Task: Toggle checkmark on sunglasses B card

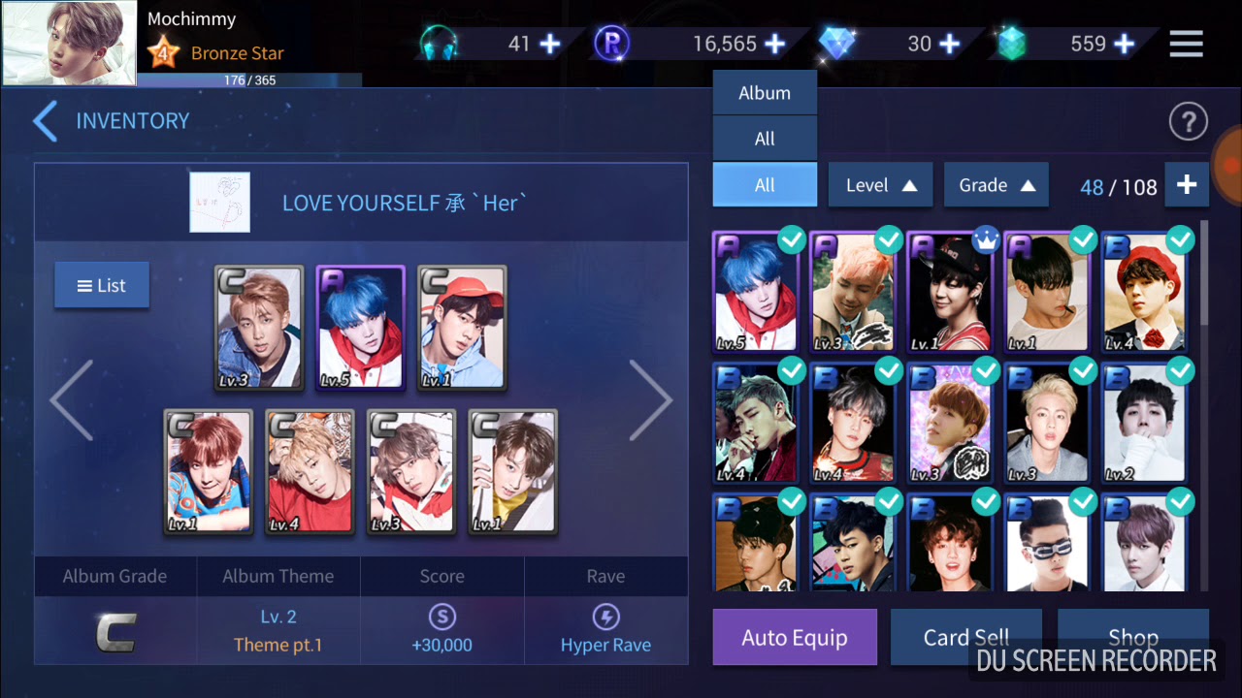Action: 1083,501
